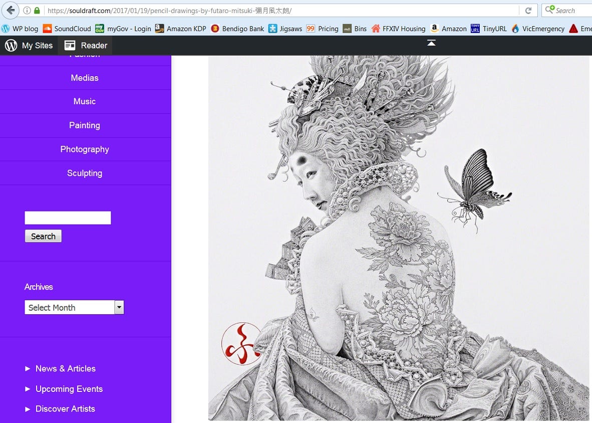Click the sidebar Search button
The height and width of the screenshot is (423, 592).
point(43,236)
